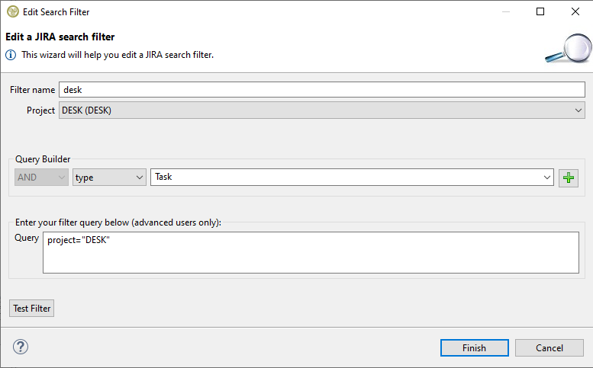Click the "Edit a JIRA search filter" heading

point(60,37)
